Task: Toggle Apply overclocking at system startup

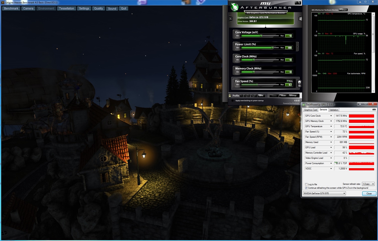Action: coord(233,101)
